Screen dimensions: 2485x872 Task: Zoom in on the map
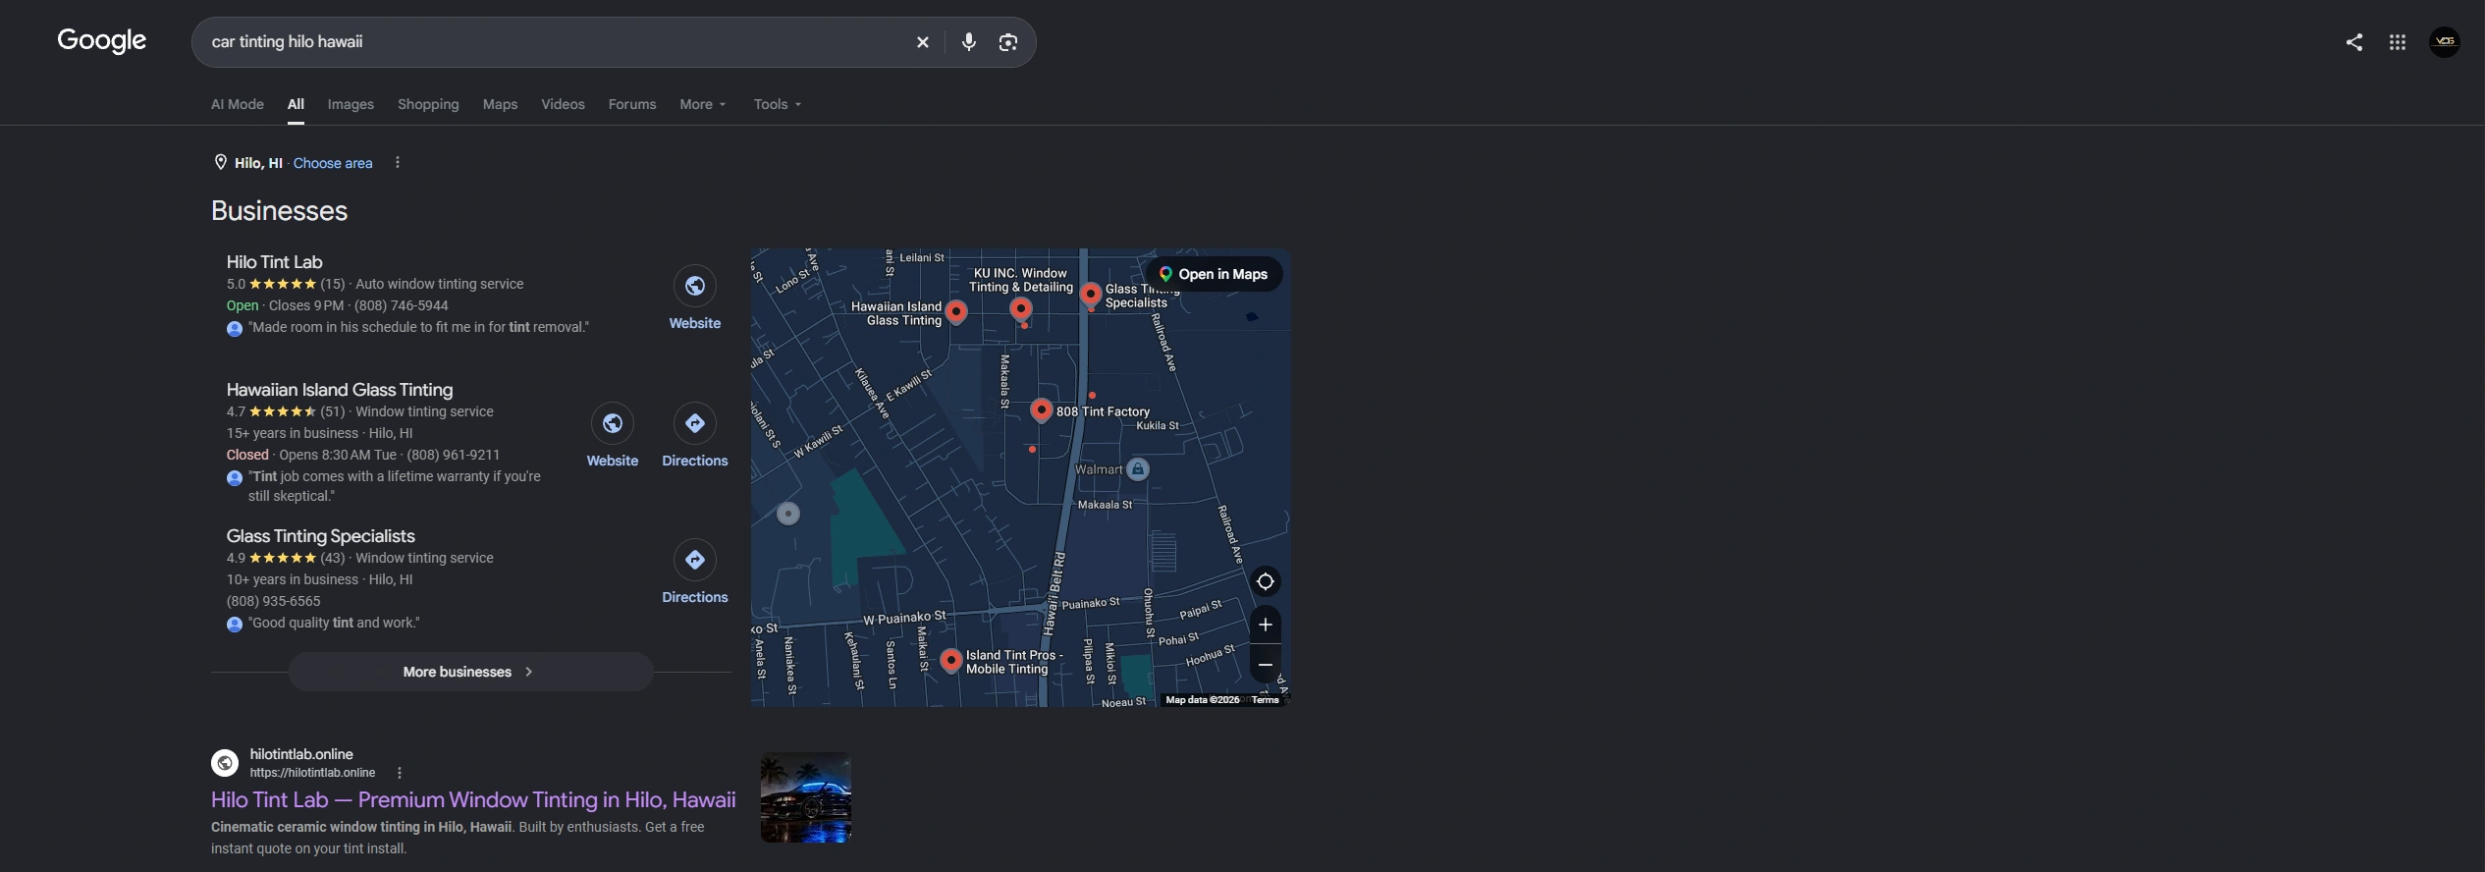[1265, 625]
